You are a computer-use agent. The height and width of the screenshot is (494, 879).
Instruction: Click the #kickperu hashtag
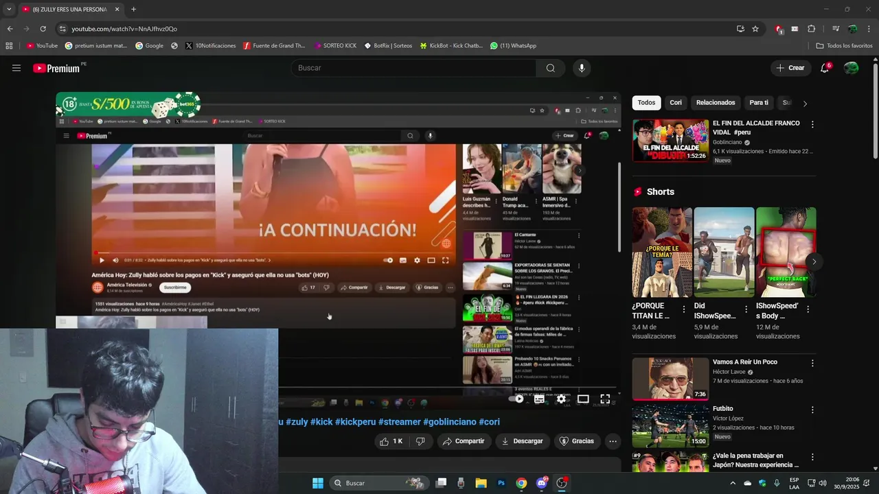pyautogui.click(x=354, y=422)
